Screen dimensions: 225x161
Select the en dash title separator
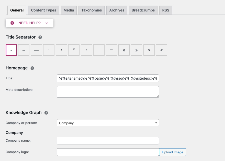click(x=24, y=50)
